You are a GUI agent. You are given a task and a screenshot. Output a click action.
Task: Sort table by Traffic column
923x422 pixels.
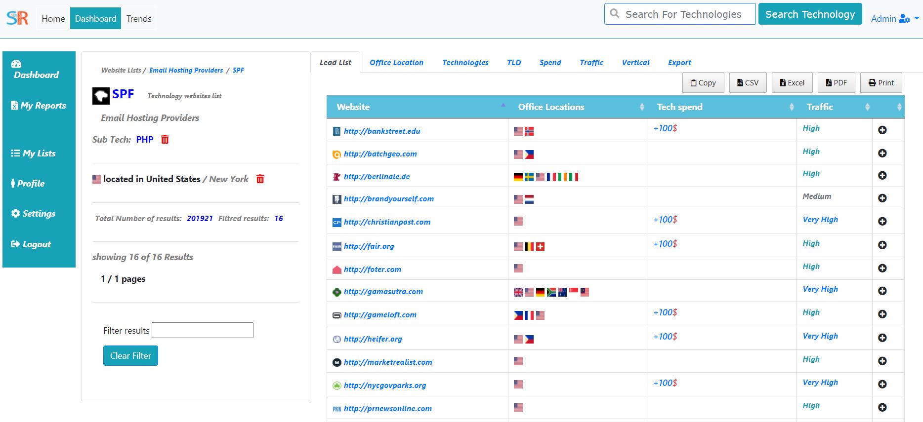pos(835,107)
